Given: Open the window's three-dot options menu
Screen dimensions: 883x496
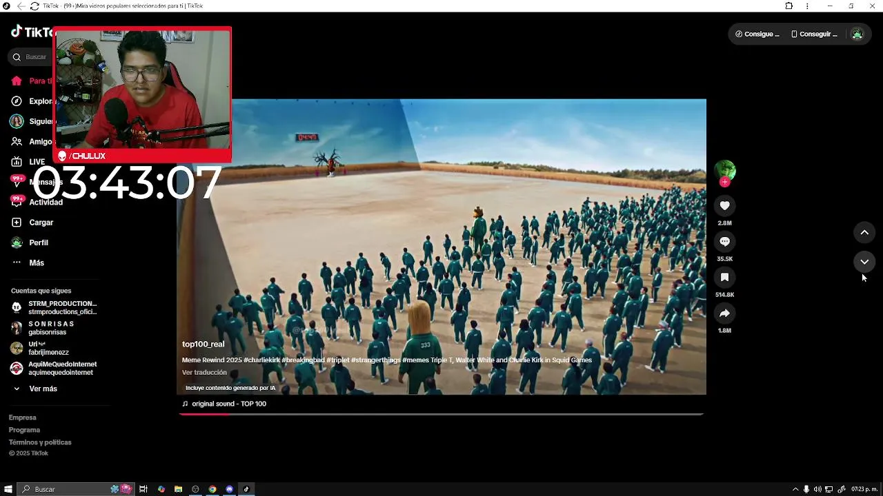Looking at the screenshot, I should click(x=807, y=6).
